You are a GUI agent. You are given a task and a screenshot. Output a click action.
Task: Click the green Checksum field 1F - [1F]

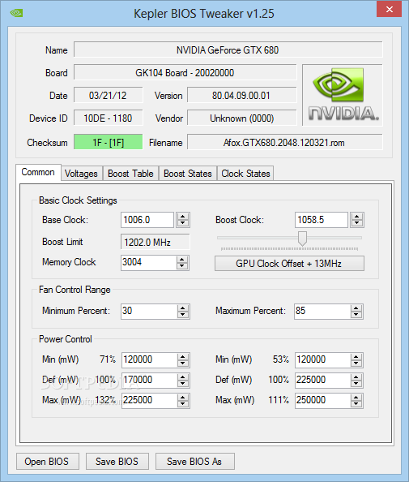click(x=108, y=142)
